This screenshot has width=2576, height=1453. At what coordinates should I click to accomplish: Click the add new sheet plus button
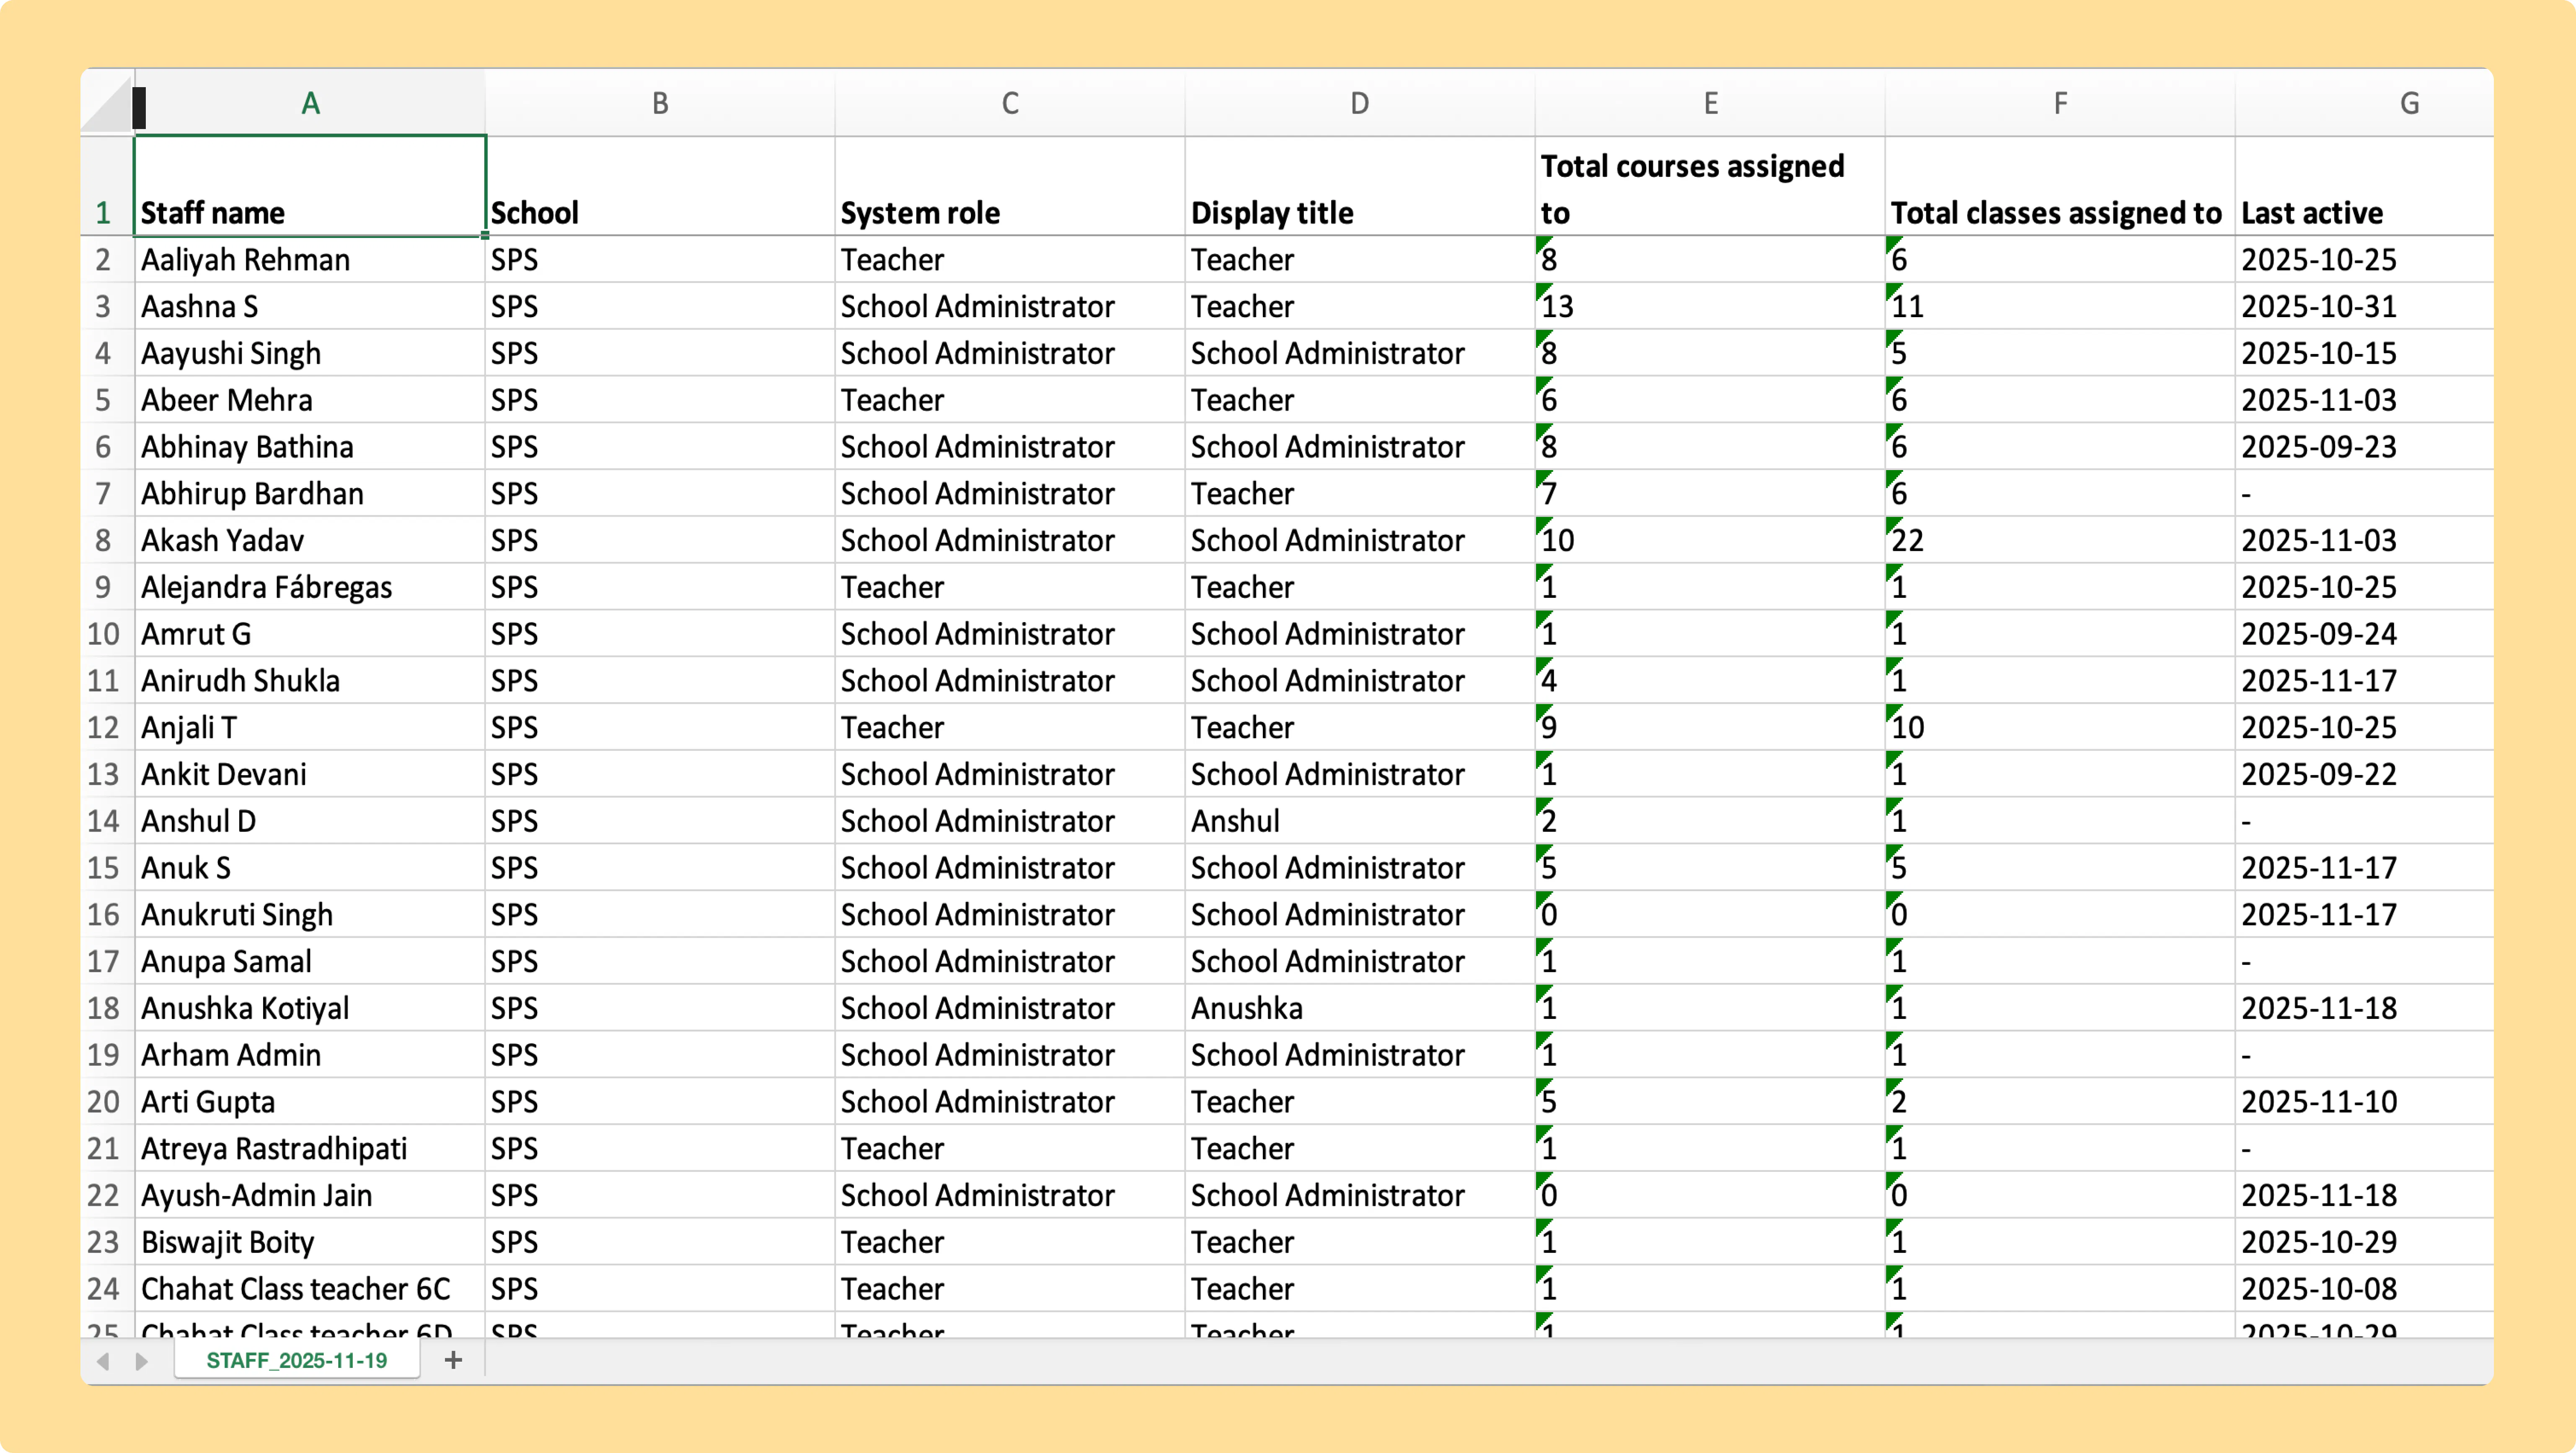click(453, 1360)
